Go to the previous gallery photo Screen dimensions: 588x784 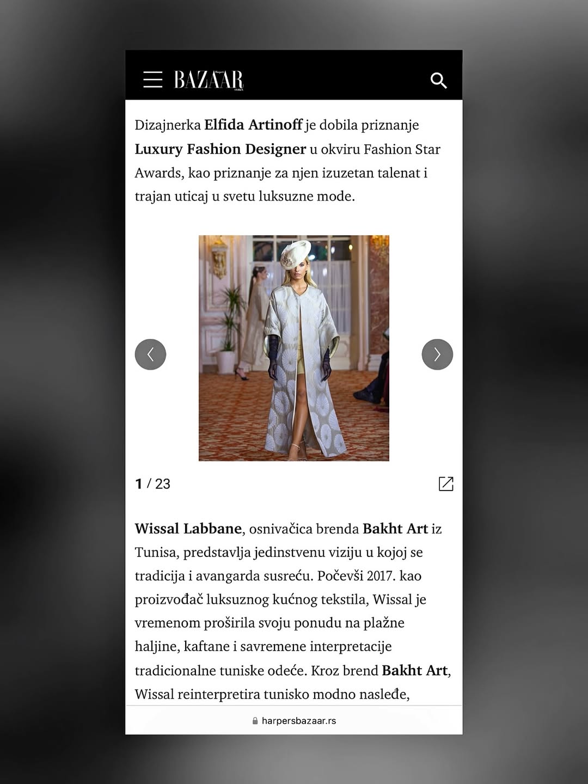coord(150,354)
